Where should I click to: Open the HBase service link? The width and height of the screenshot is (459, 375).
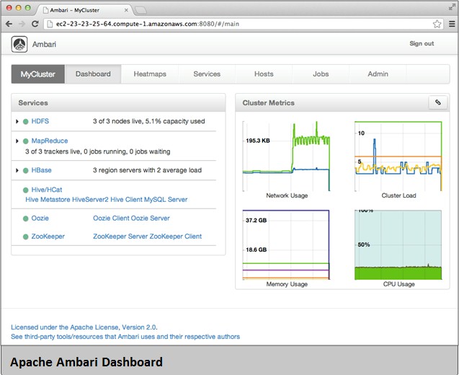41,170
